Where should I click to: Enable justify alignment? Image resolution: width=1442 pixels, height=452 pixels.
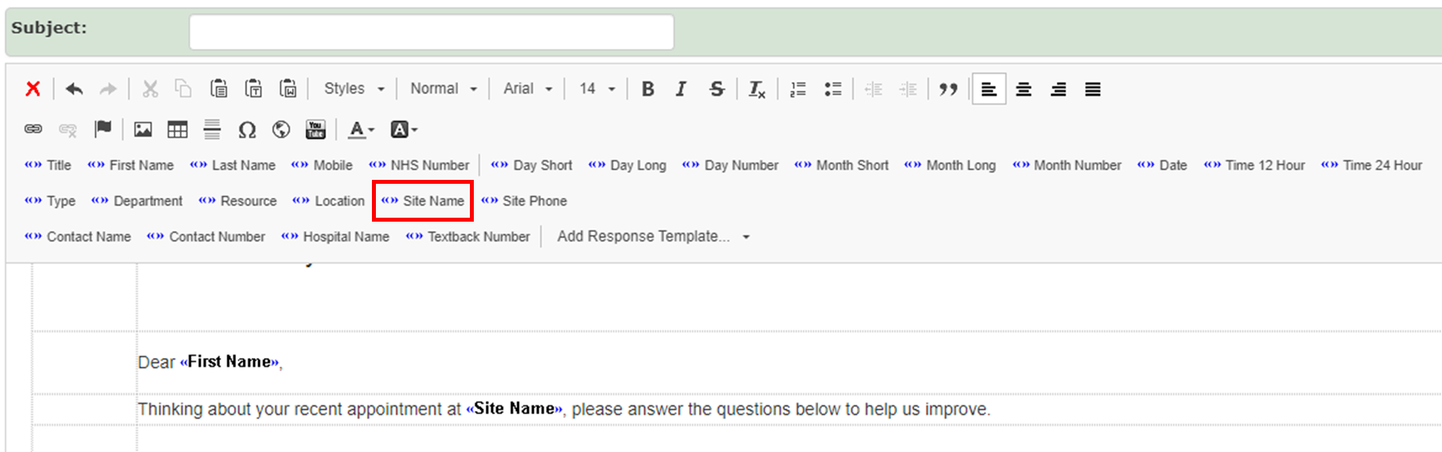[1093, 89]
